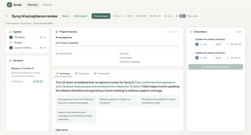Click the '2 open' count in Action Items

point(239,32)
